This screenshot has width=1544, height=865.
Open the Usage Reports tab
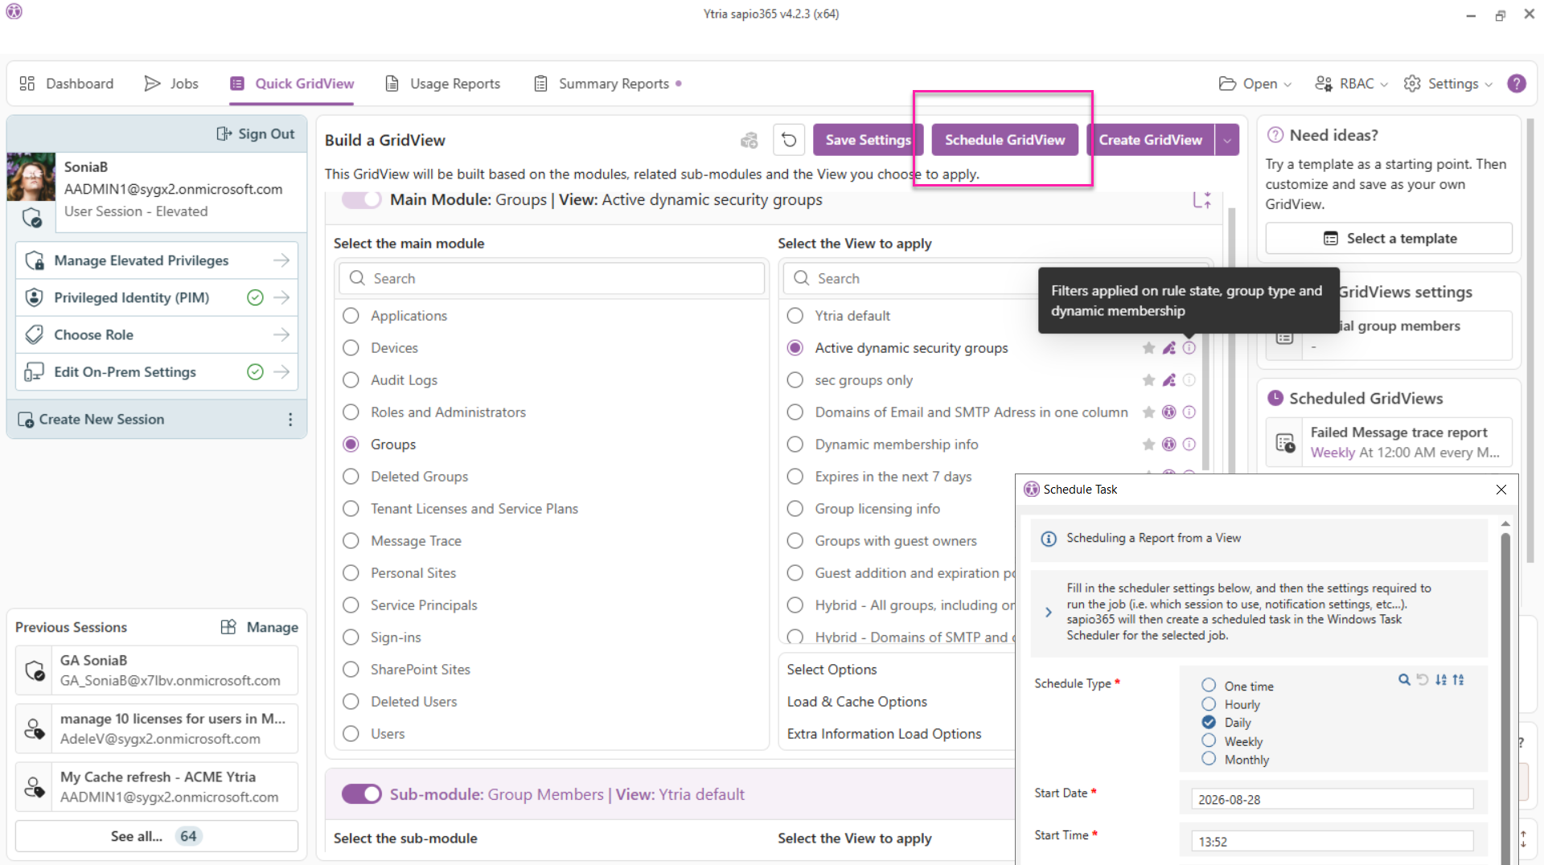click(x=443, y=84)
